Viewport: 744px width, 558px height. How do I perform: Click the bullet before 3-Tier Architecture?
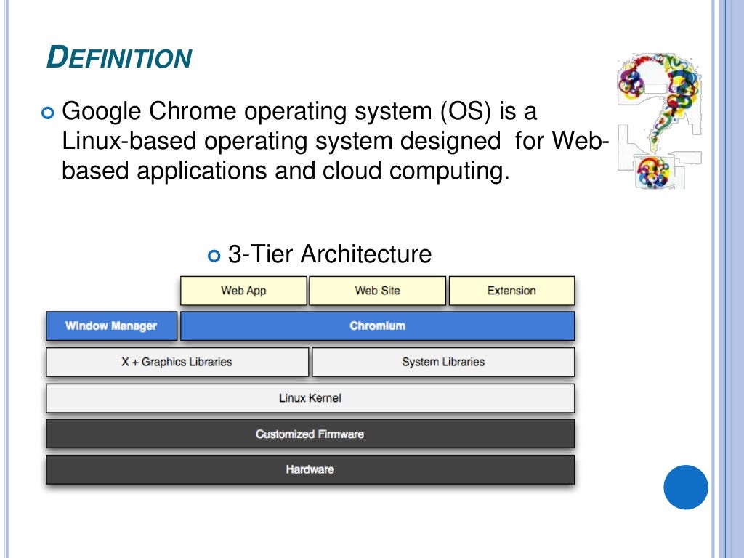click(214, 256)
